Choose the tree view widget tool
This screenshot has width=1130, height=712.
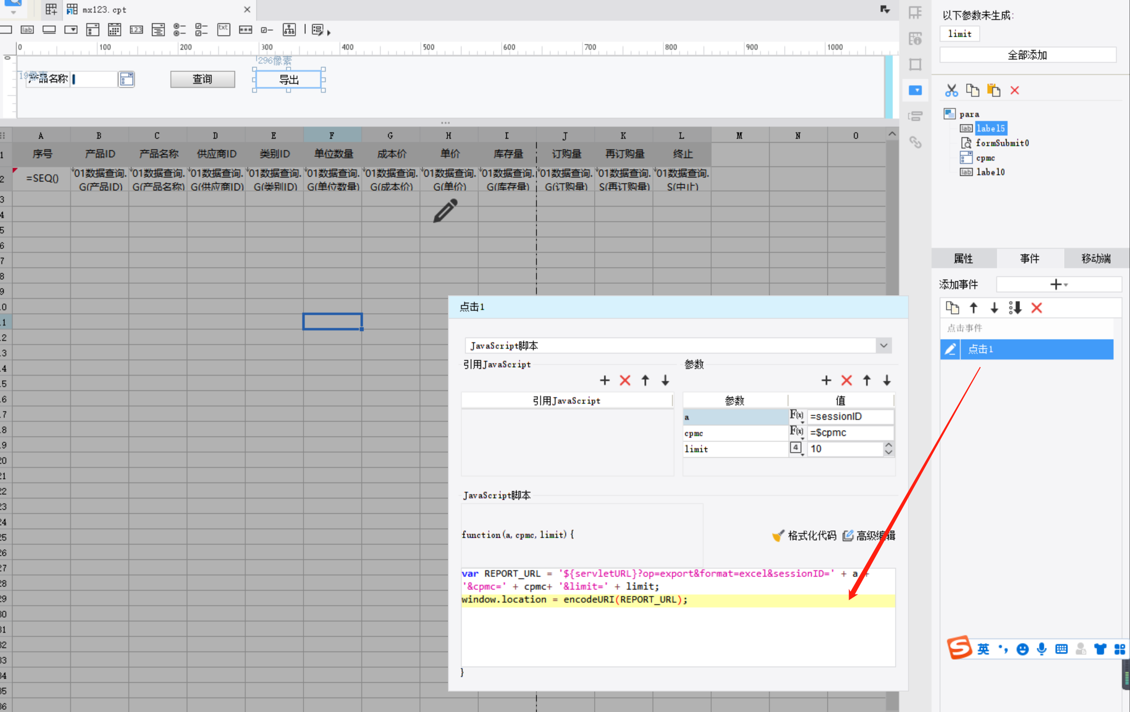[290, 30]
